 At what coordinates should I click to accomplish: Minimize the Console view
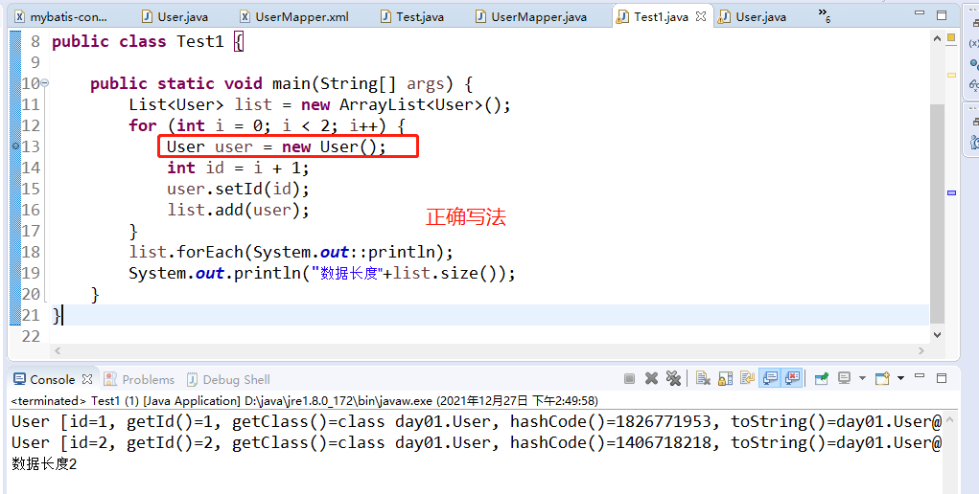pos(920,376)
